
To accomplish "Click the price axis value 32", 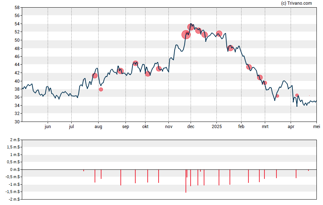I will (x=17, y=114).
